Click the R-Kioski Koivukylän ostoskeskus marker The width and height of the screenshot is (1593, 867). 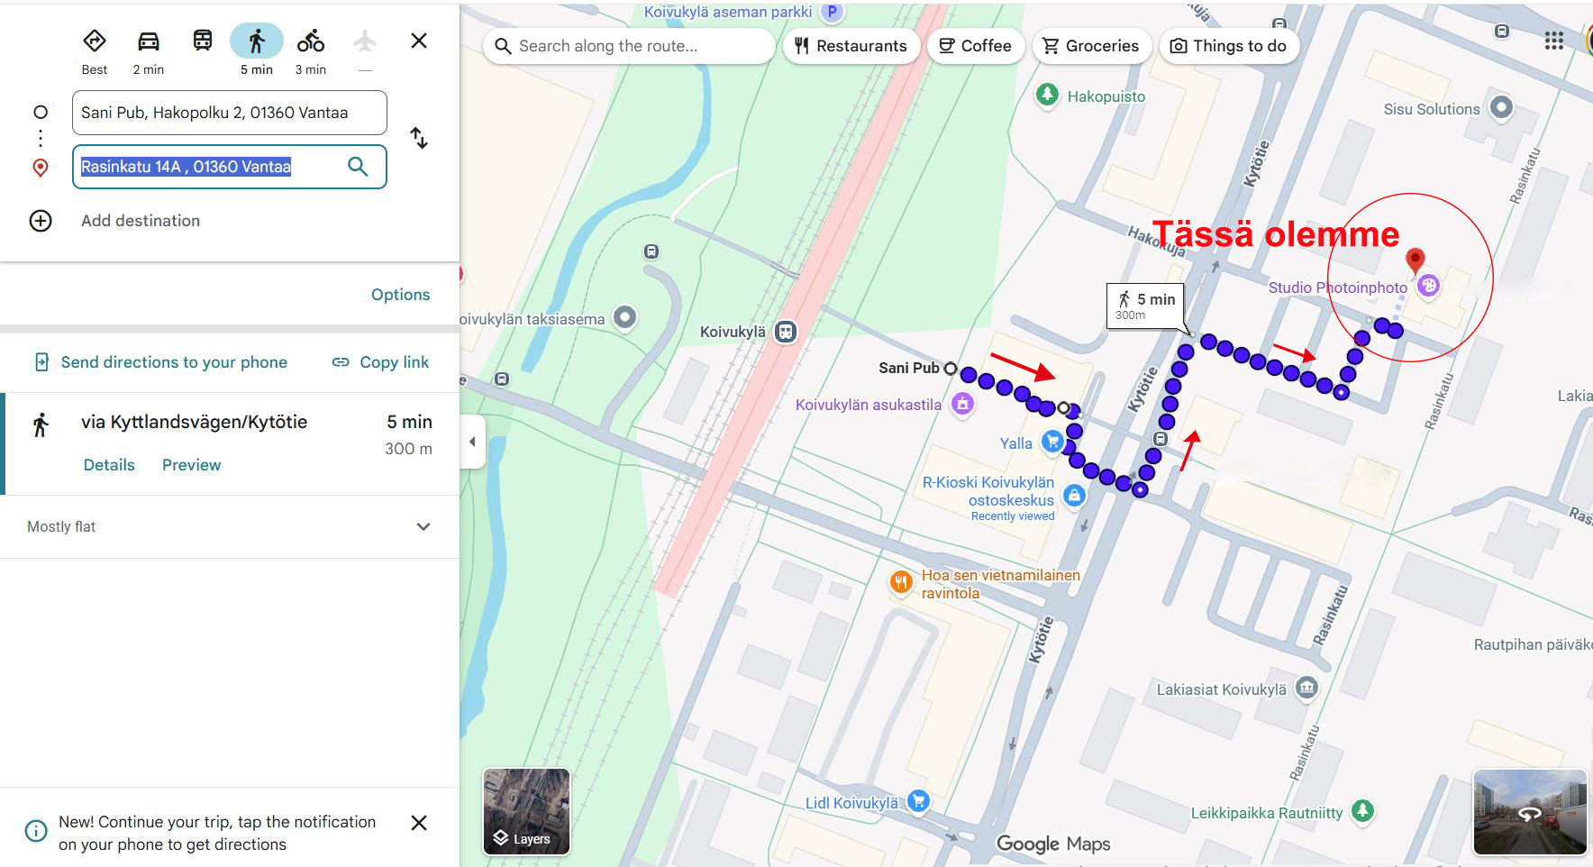pos(1074,494)
